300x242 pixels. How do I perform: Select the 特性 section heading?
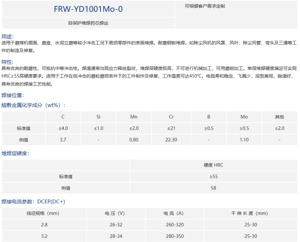tap(8, 62)
